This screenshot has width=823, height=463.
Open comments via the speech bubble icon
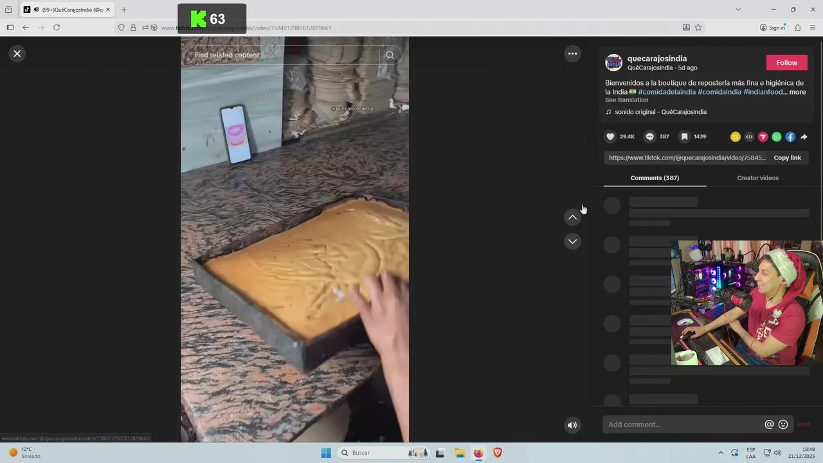pyautogui.click(x=649, y=136)
